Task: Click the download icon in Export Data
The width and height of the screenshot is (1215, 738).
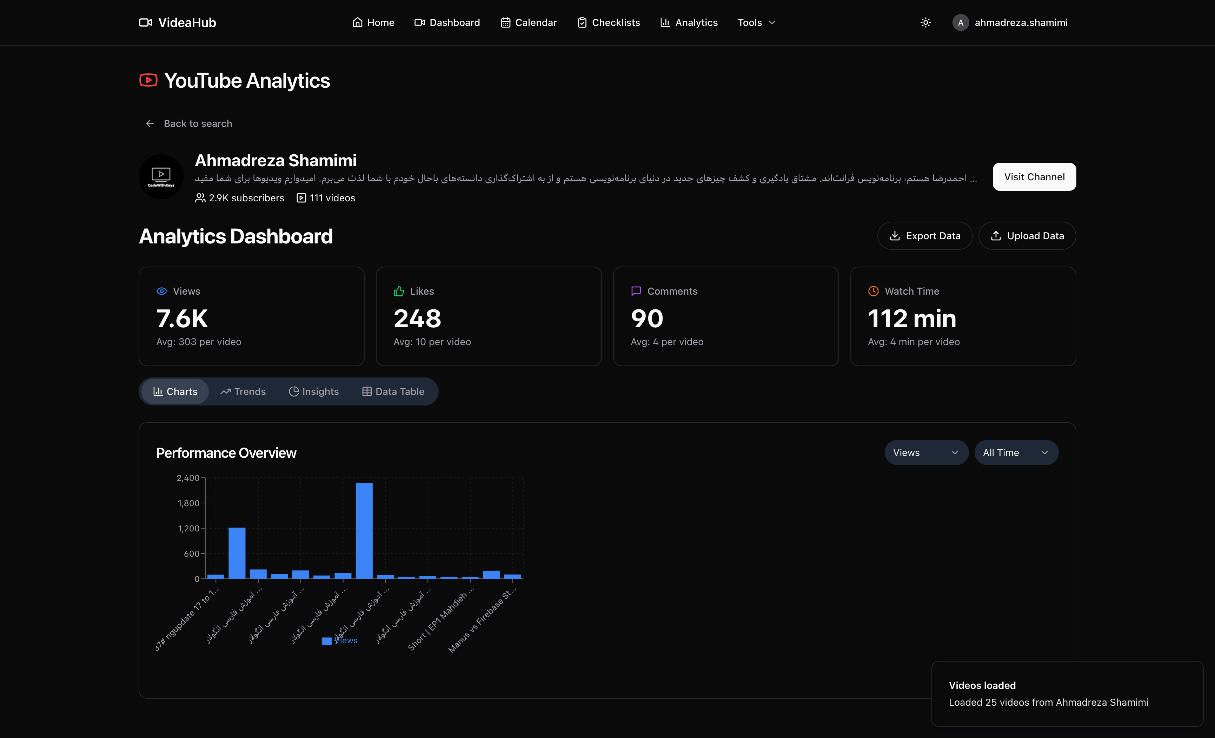Action: point(895,236)
